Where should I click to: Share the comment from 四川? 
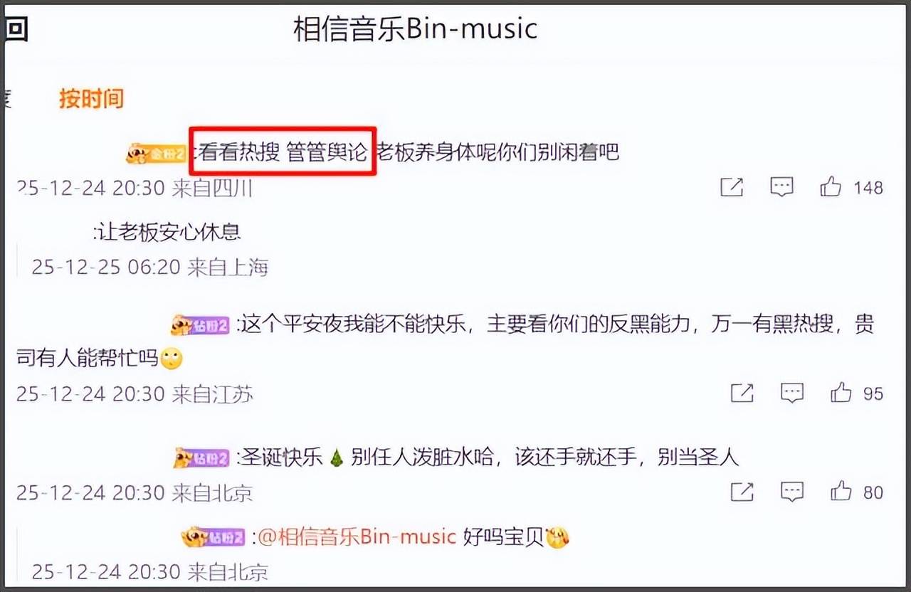[x=732, y=187]
